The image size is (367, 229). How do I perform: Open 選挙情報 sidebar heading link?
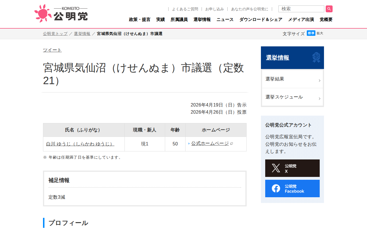tap(278, 58)
